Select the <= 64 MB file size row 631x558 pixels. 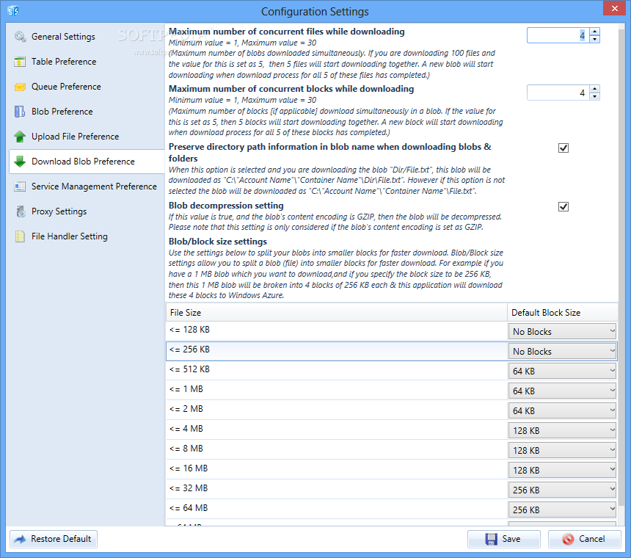[337, 509]
